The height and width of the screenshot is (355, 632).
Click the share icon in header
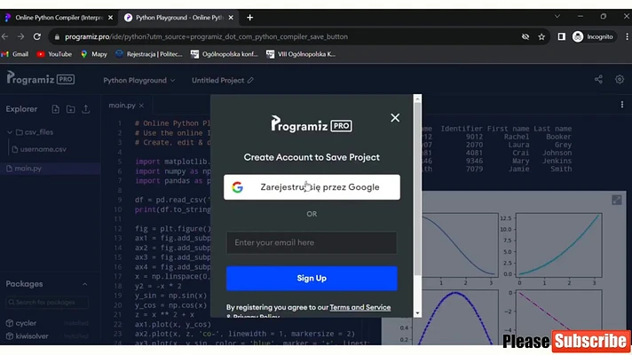click(x=598, y=79)
